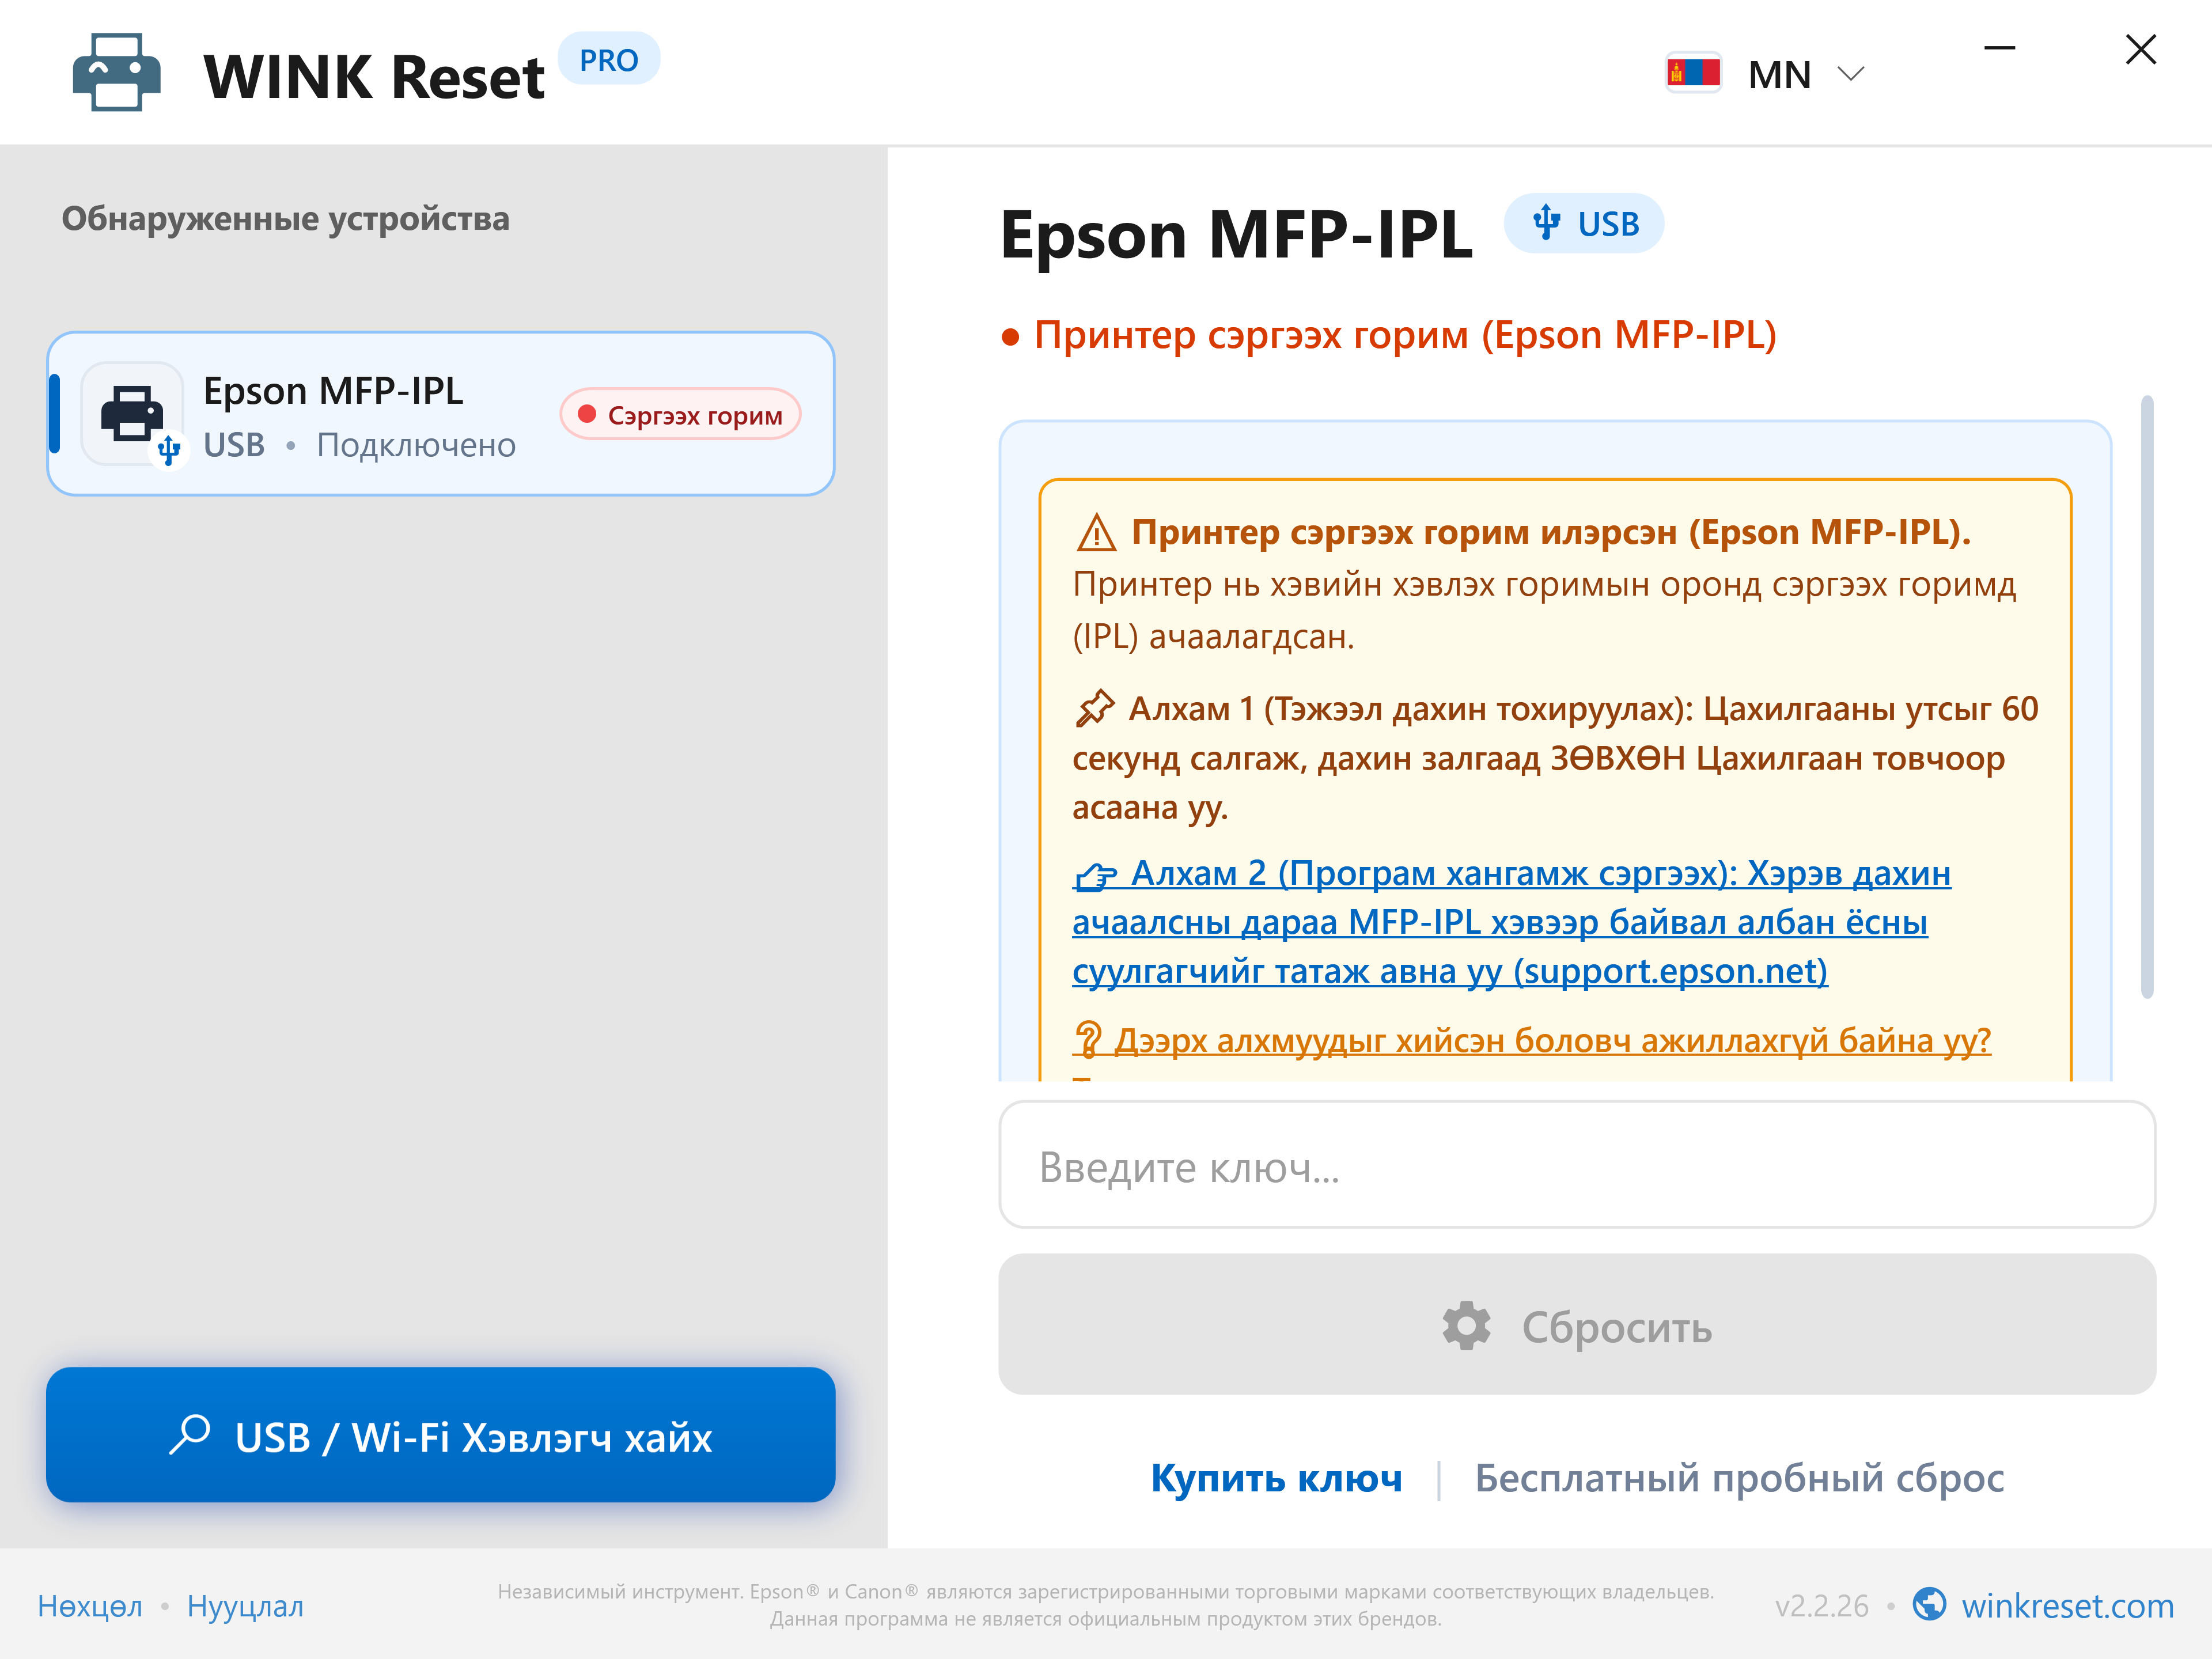The image size is (2212, 1659).
Task: Open the Нууцлал privacy link
Action: pos(245,1606)
